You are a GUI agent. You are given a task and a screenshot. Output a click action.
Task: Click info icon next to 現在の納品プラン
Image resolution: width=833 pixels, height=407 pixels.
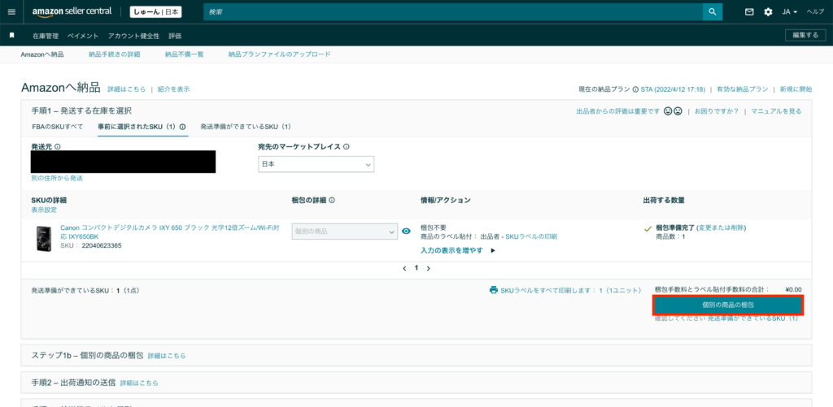pyautogui.click(x=635, y=89)
